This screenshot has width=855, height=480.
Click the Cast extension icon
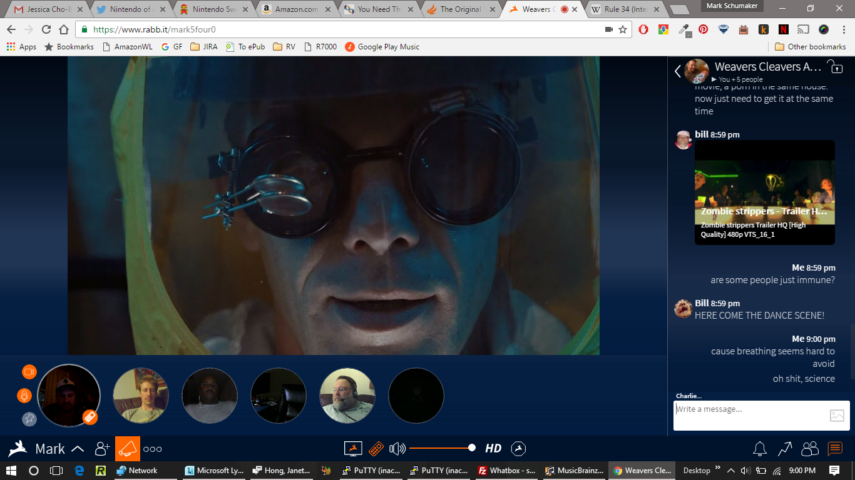click(803, 29)
